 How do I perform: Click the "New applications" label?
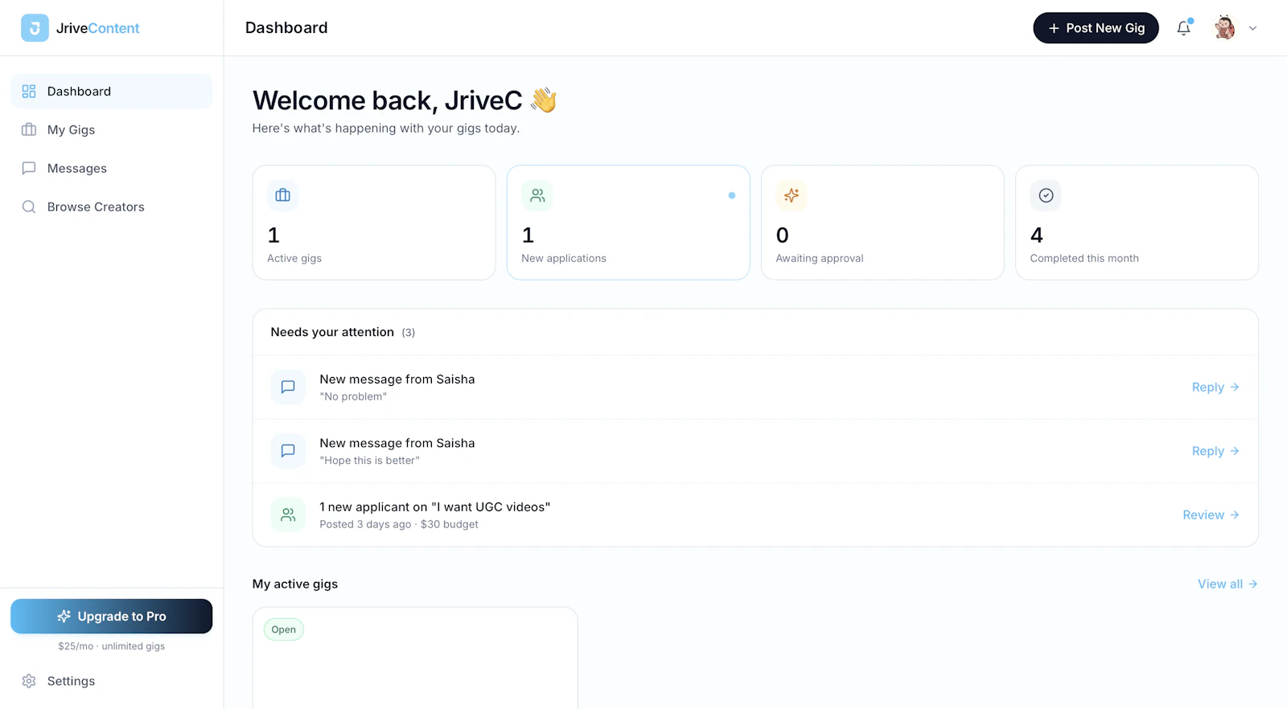[x=564, y=258]
